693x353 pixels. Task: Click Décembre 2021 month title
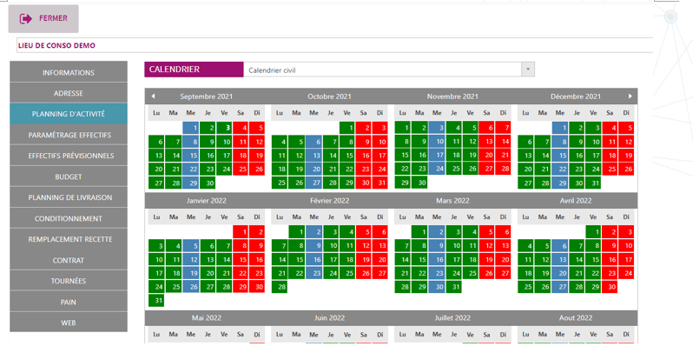tap(576, 97)
